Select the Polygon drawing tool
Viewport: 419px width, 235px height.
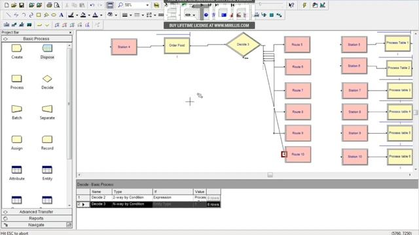click(46, 15)
